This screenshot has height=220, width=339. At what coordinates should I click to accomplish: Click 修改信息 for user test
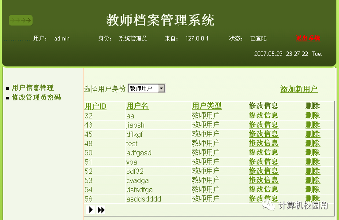pos(264,143)
